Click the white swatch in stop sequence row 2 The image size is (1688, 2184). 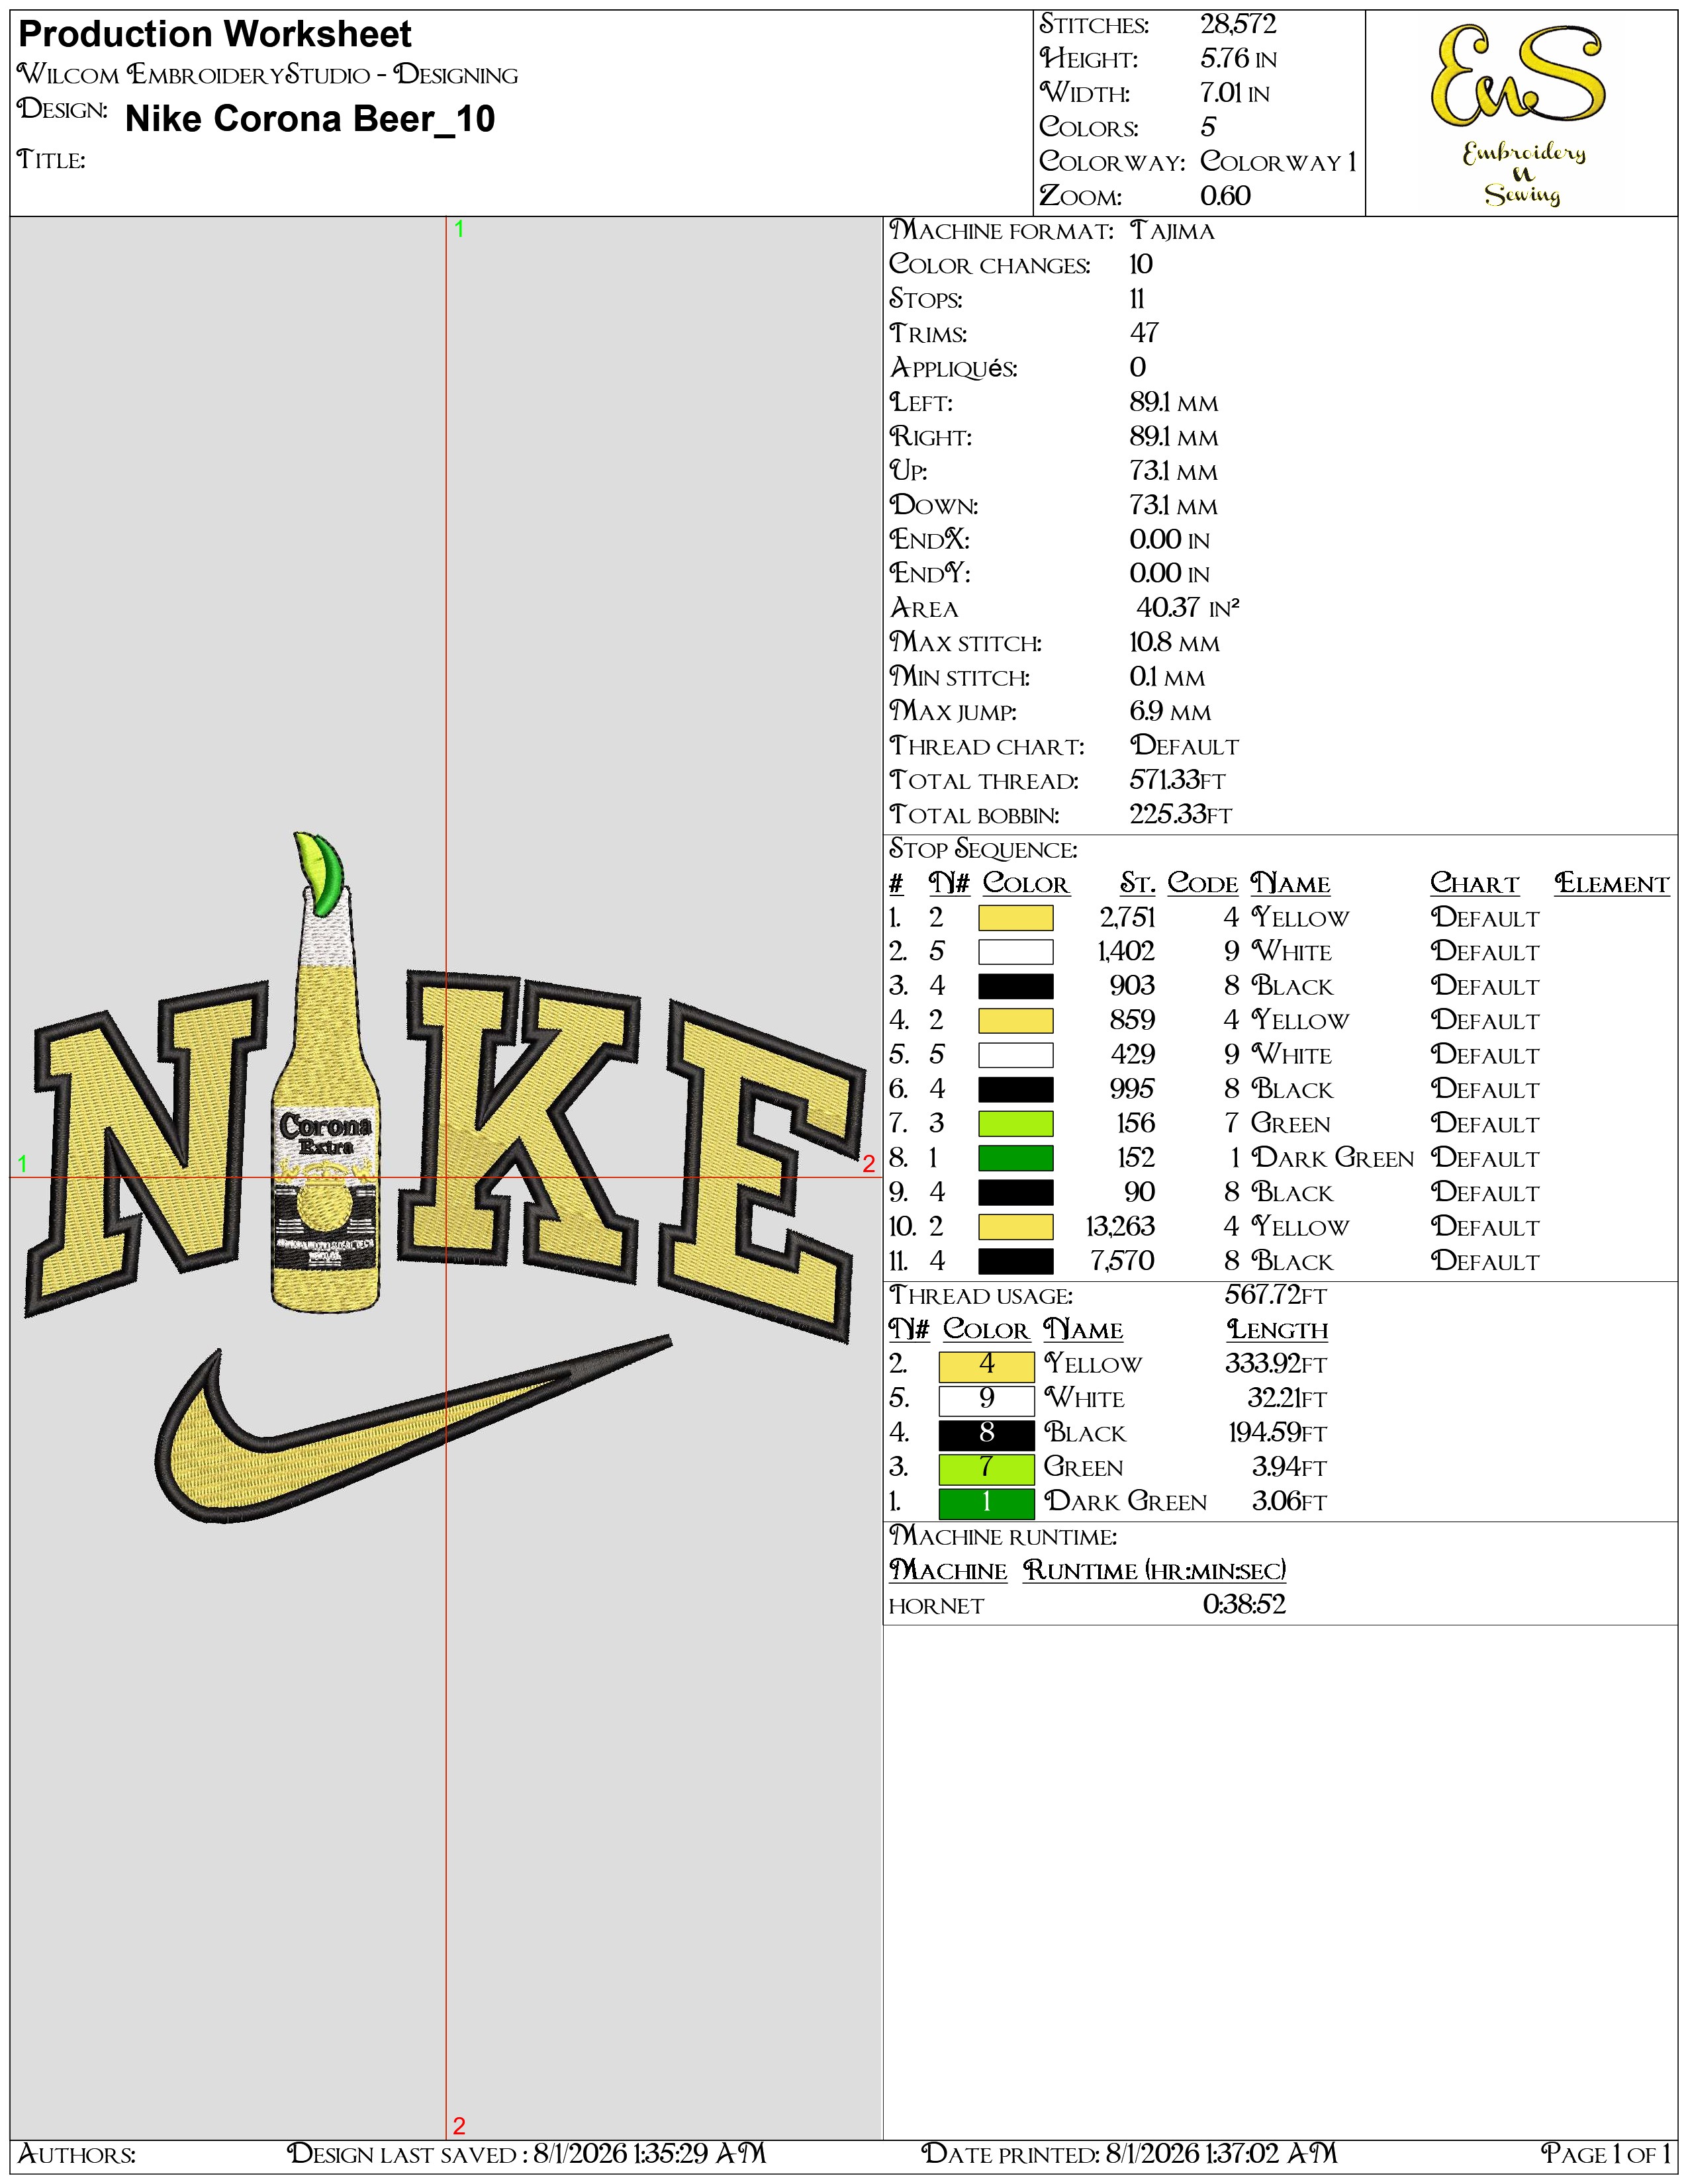point(1015,951)
